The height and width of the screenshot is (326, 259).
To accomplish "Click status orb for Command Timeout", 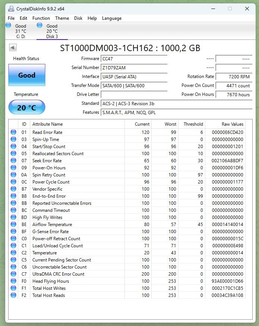I will coord(13,210).
